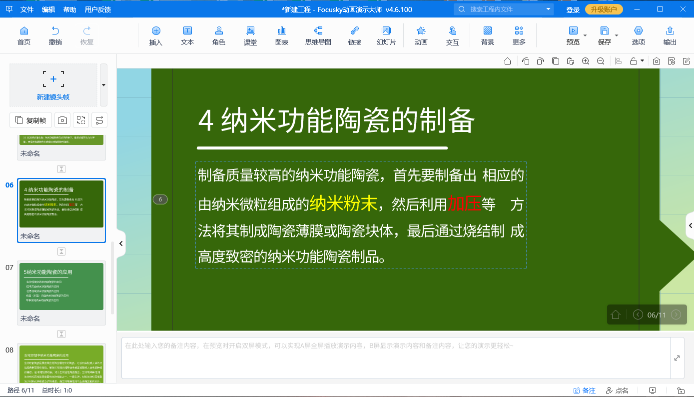Click the frame swap icon in left panel
This screenshot has height=397, width=694.
pyautogui.click(x=81, y=120)
